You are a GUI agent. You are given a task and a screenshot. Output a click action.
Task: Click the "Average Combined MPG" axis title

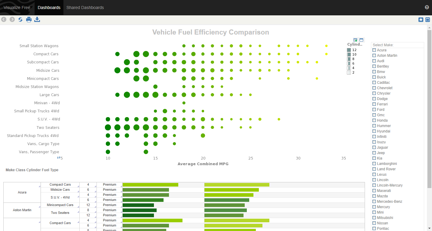[x=203, y=164]
